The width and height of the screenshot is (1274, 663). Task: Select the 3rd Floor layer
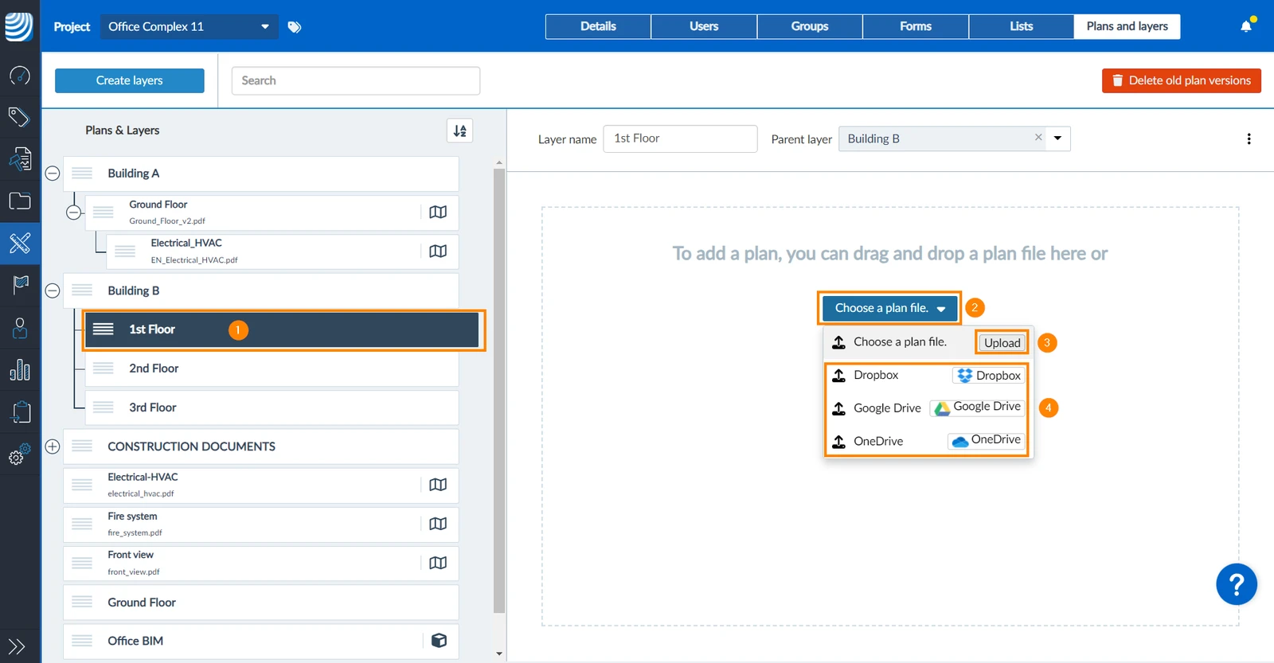coord(272,408)
